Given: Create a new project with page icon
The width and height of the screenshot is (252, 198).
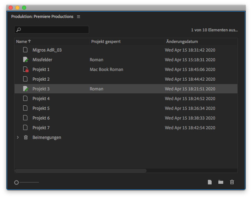Looking at the screenshot, I should tap(210, 182).
